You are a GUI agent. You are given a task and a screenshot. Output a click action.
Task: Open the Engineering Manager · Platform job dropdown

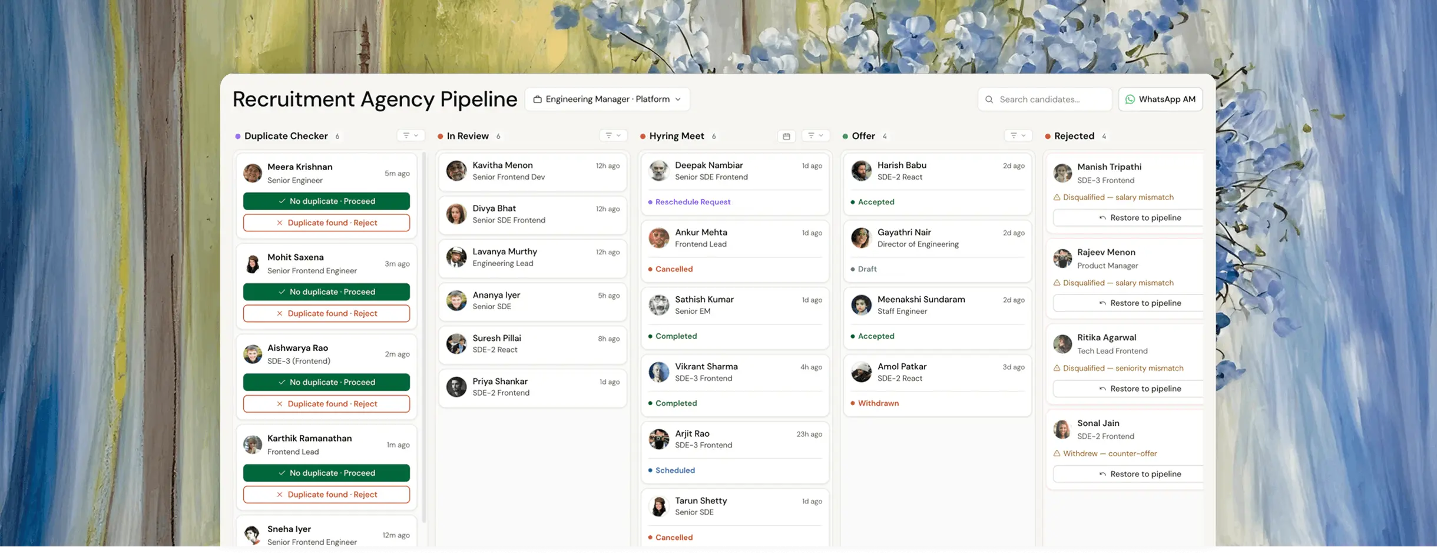coord(607,99)
